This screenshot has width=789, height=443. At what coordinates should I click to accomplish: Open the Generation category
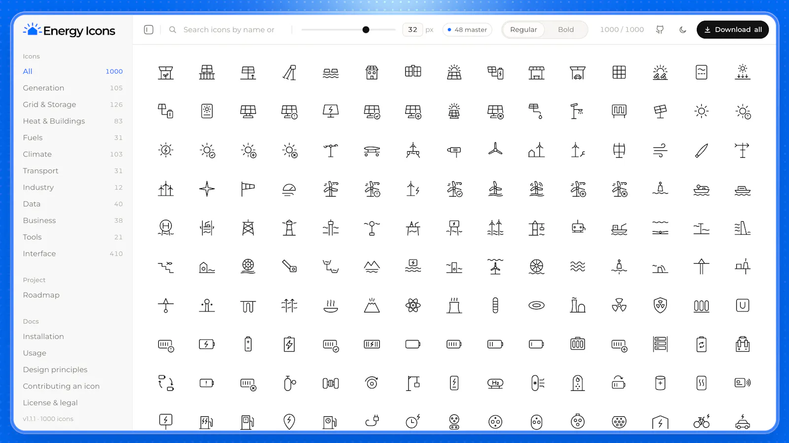(72, 88)
